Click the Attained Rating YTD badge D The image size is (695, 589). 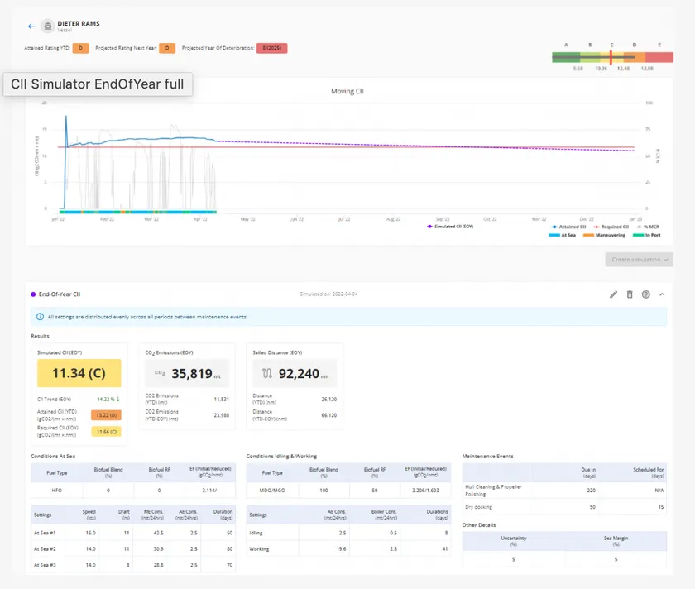pyautogui.click(x=80, y=48)
